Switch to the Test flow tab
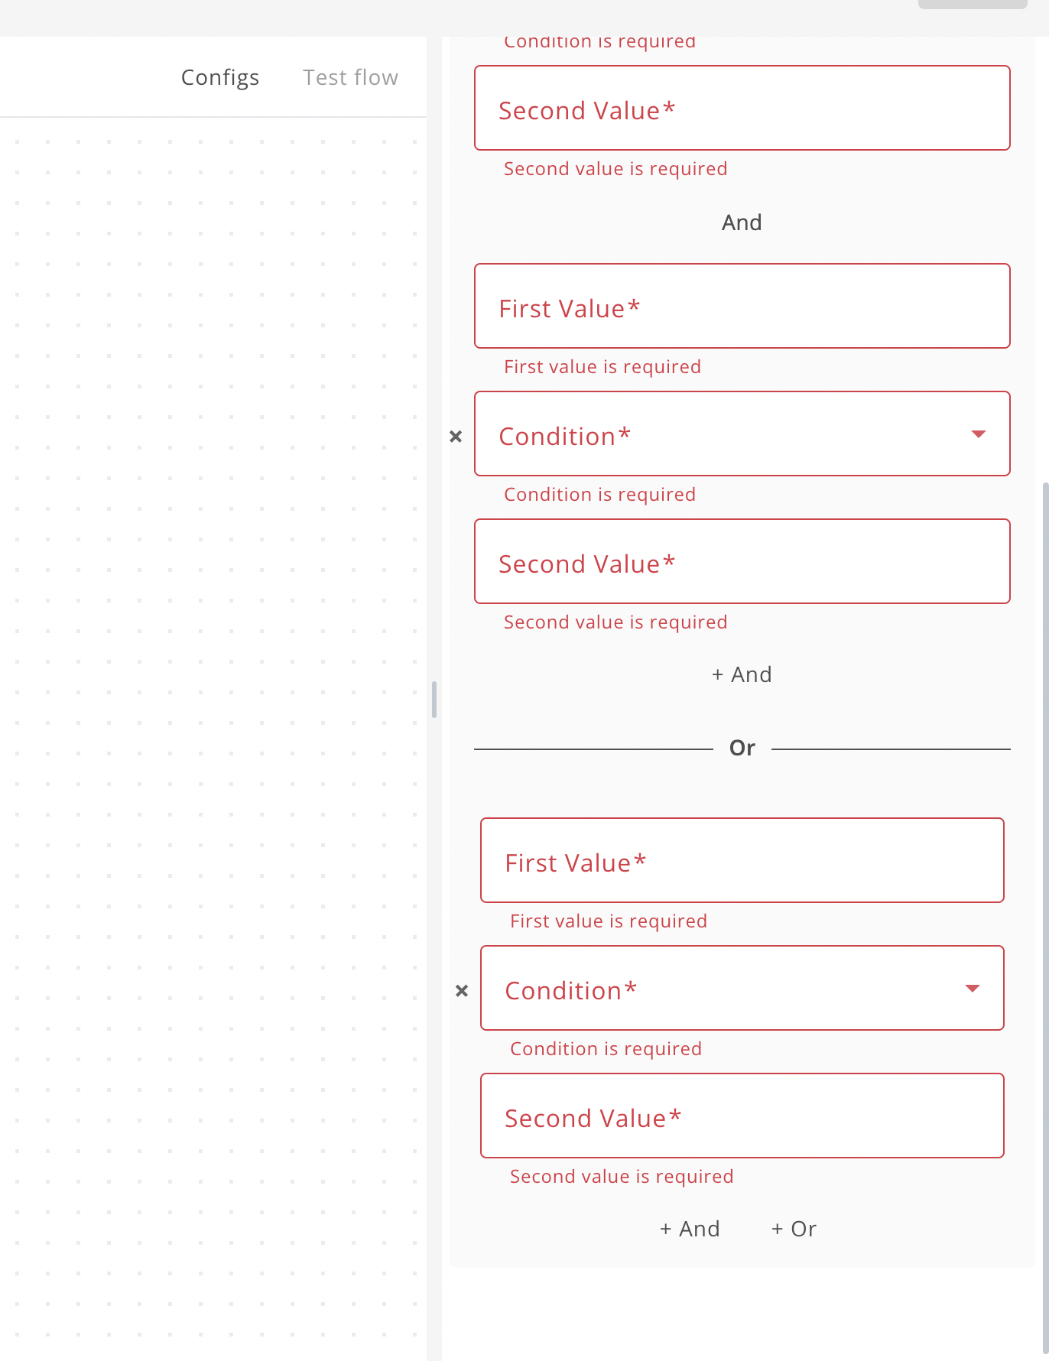Image resolution: width=1049 pixels, height=1361 pixels. point(350,77)
